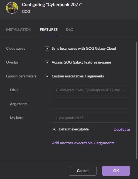Disable Sync local saves with GOG Galaxy Cloud
The width and height of the screenshot is (138, 179).
click(x=47, y=49)
